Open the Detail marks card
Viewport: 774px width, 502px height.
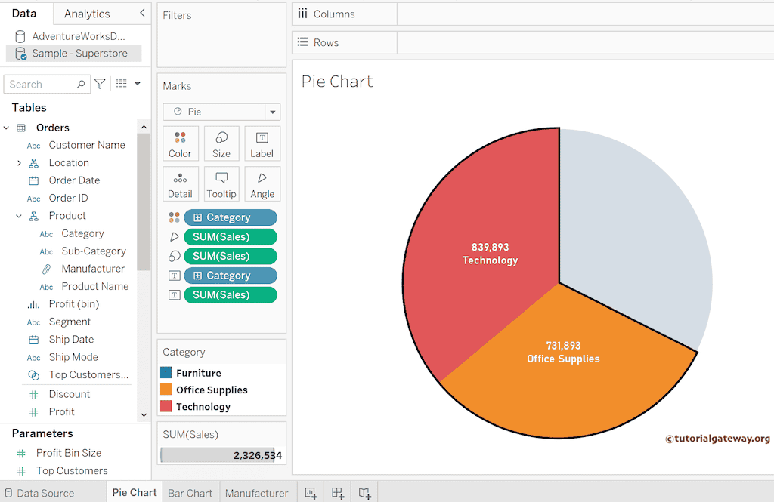click(180, 184)
